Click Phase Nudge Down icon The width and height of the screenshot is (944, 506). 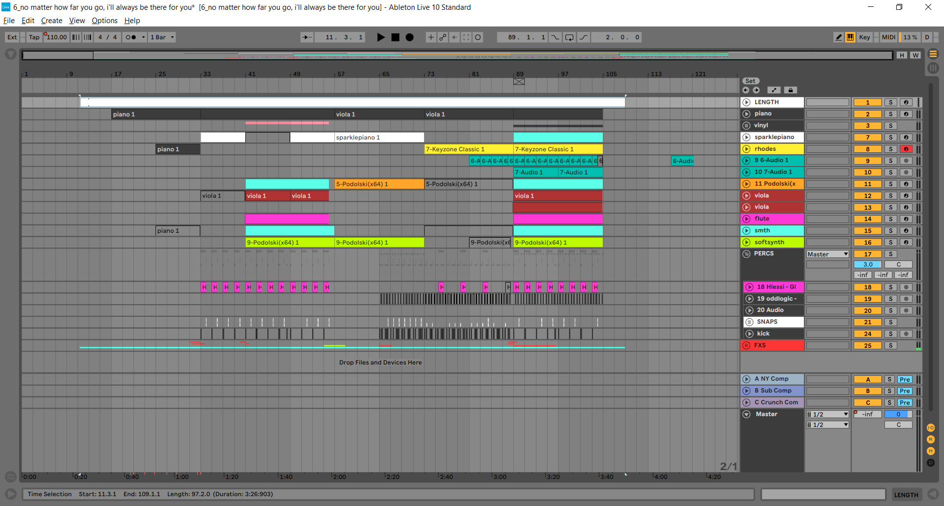point(76,37)
